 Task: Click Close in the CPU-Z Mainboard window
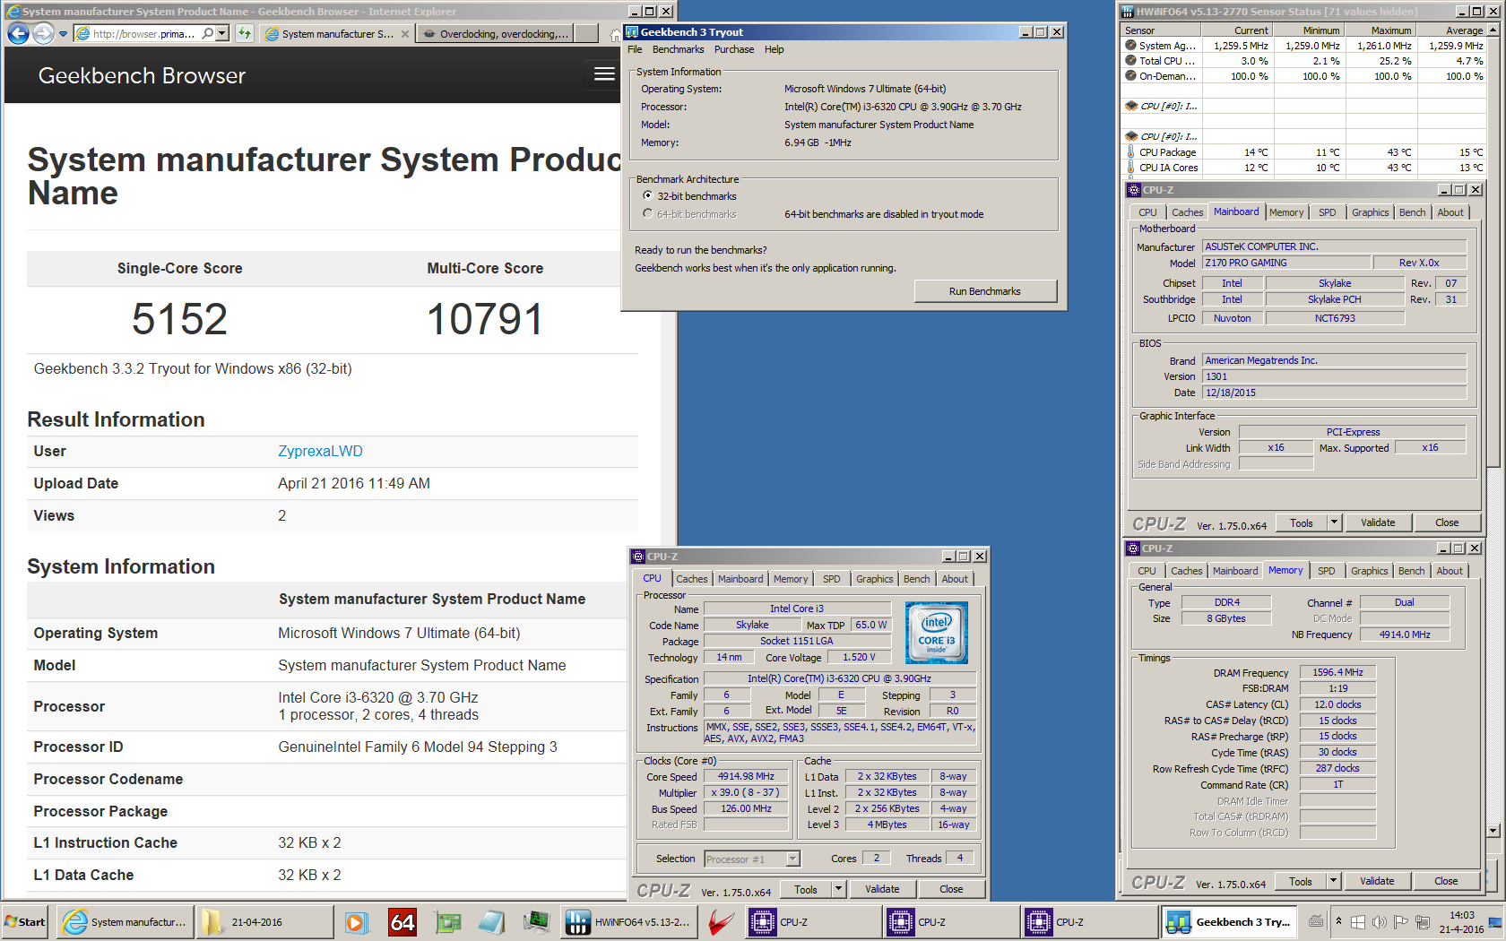coord(1447,522)
